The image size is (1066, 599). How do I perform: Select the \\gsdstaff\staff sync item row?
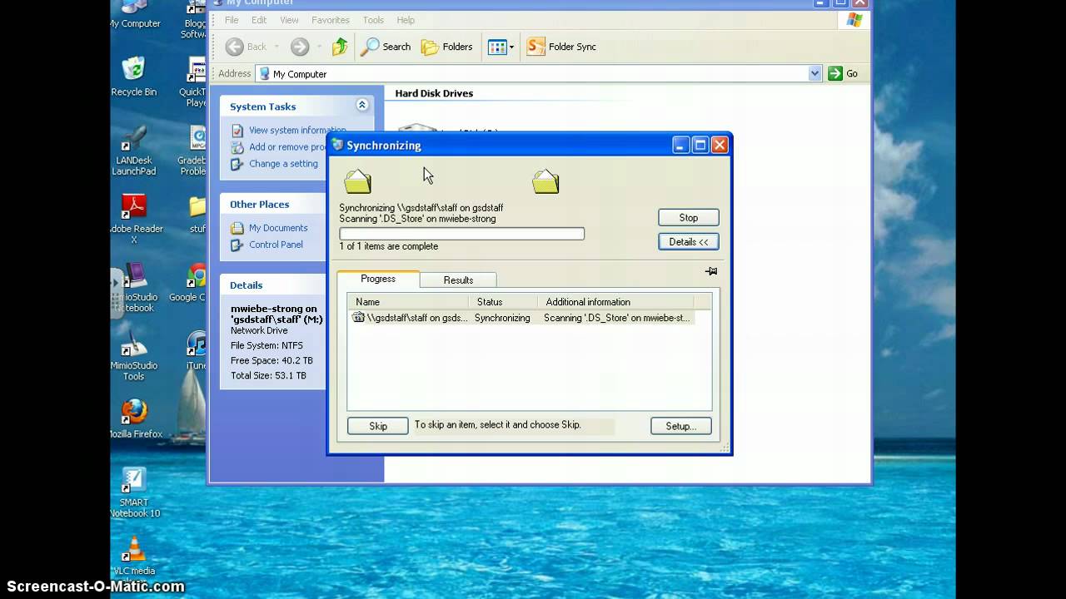[522, 318]
